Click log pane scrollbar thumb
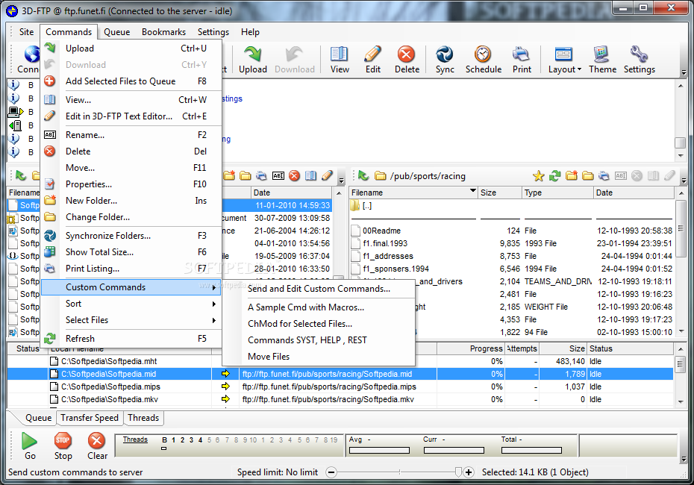This screenshot has height=485, width=694. point(681,143)
